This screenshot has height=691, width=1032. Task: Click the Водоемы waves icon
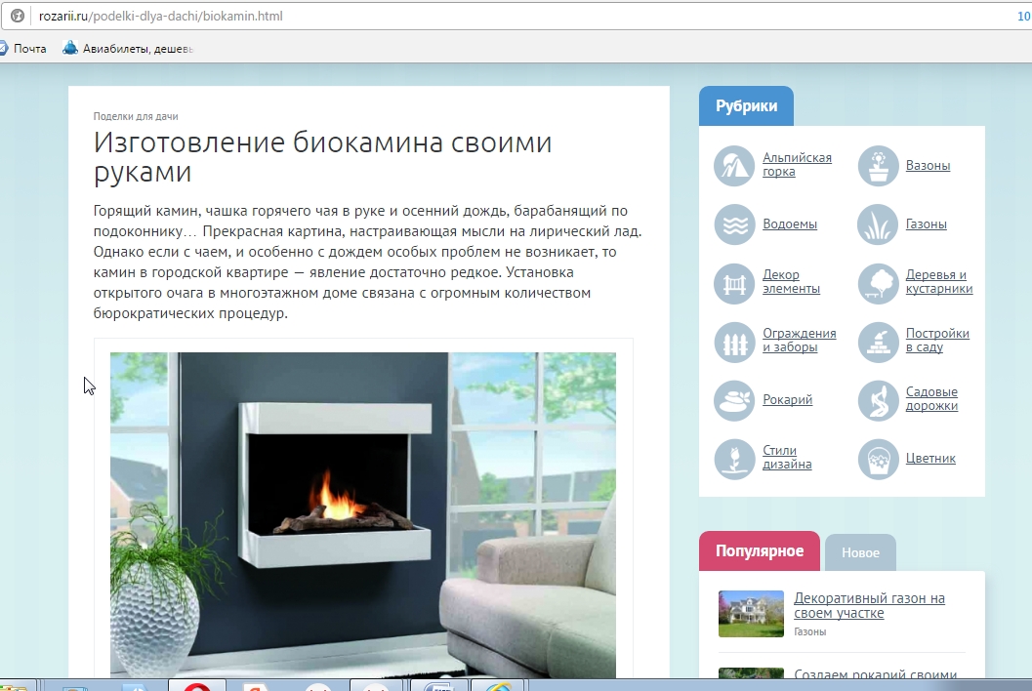[x=734, y=224]
